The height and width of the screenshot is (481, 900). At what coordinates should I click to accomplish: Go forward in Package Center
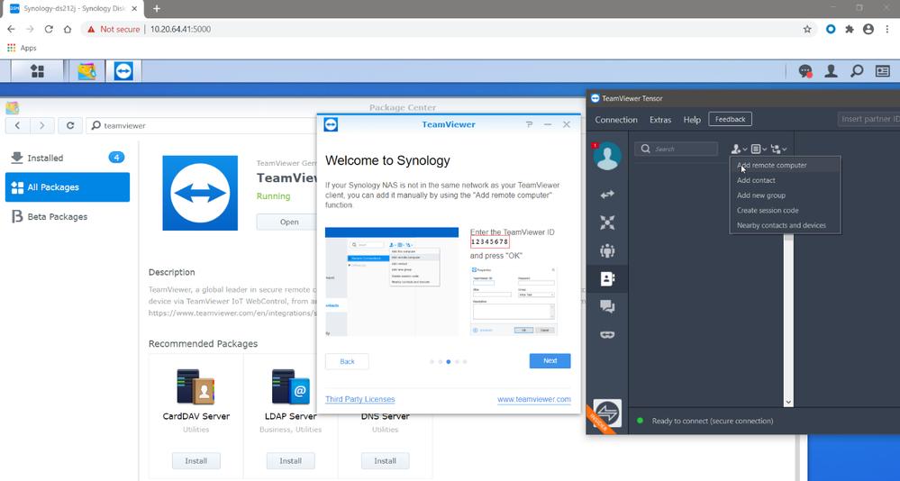(x=42, y=125)
